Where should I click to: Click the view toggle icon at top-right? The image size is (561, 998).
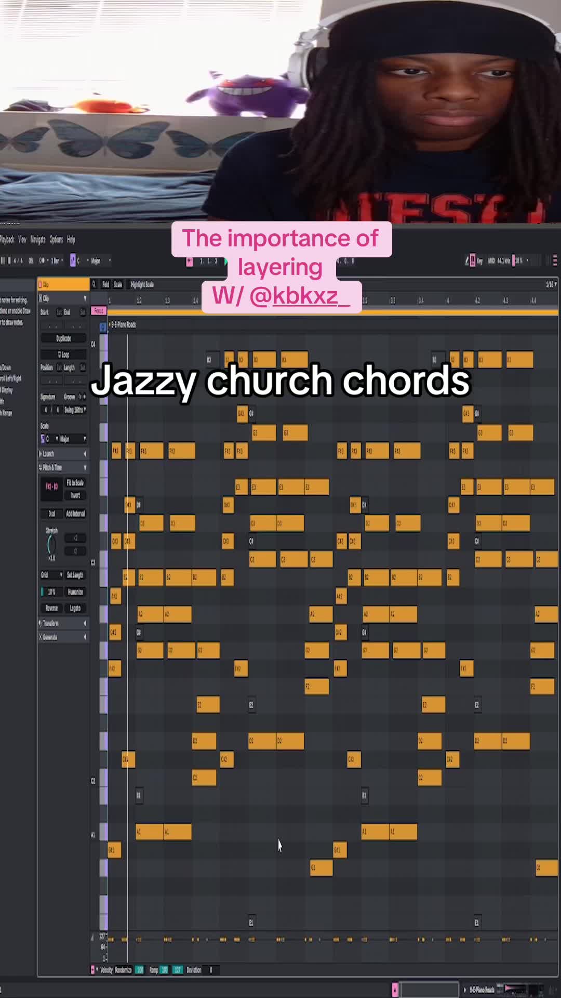click(555, 260)
